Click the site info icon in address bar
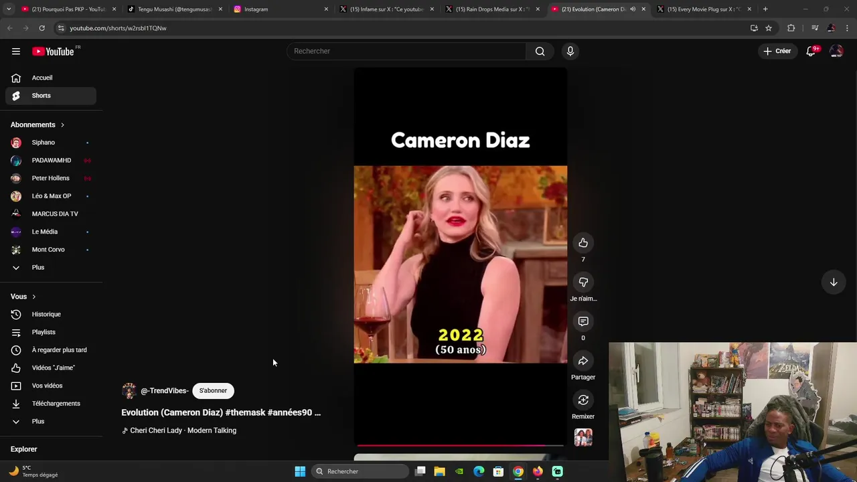This screenshot has height=482, width=857. point(61,28)
